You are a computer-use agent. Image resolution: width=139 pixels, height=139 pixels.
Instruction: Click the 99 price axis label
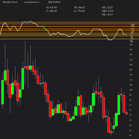click(130, 95)
